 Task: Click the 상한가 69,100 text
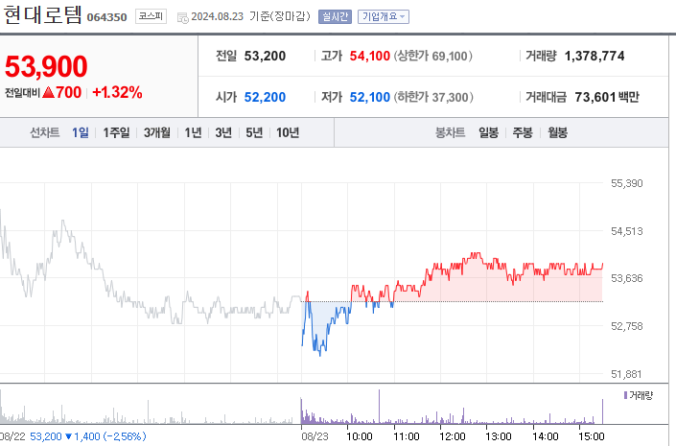point(432,56)
